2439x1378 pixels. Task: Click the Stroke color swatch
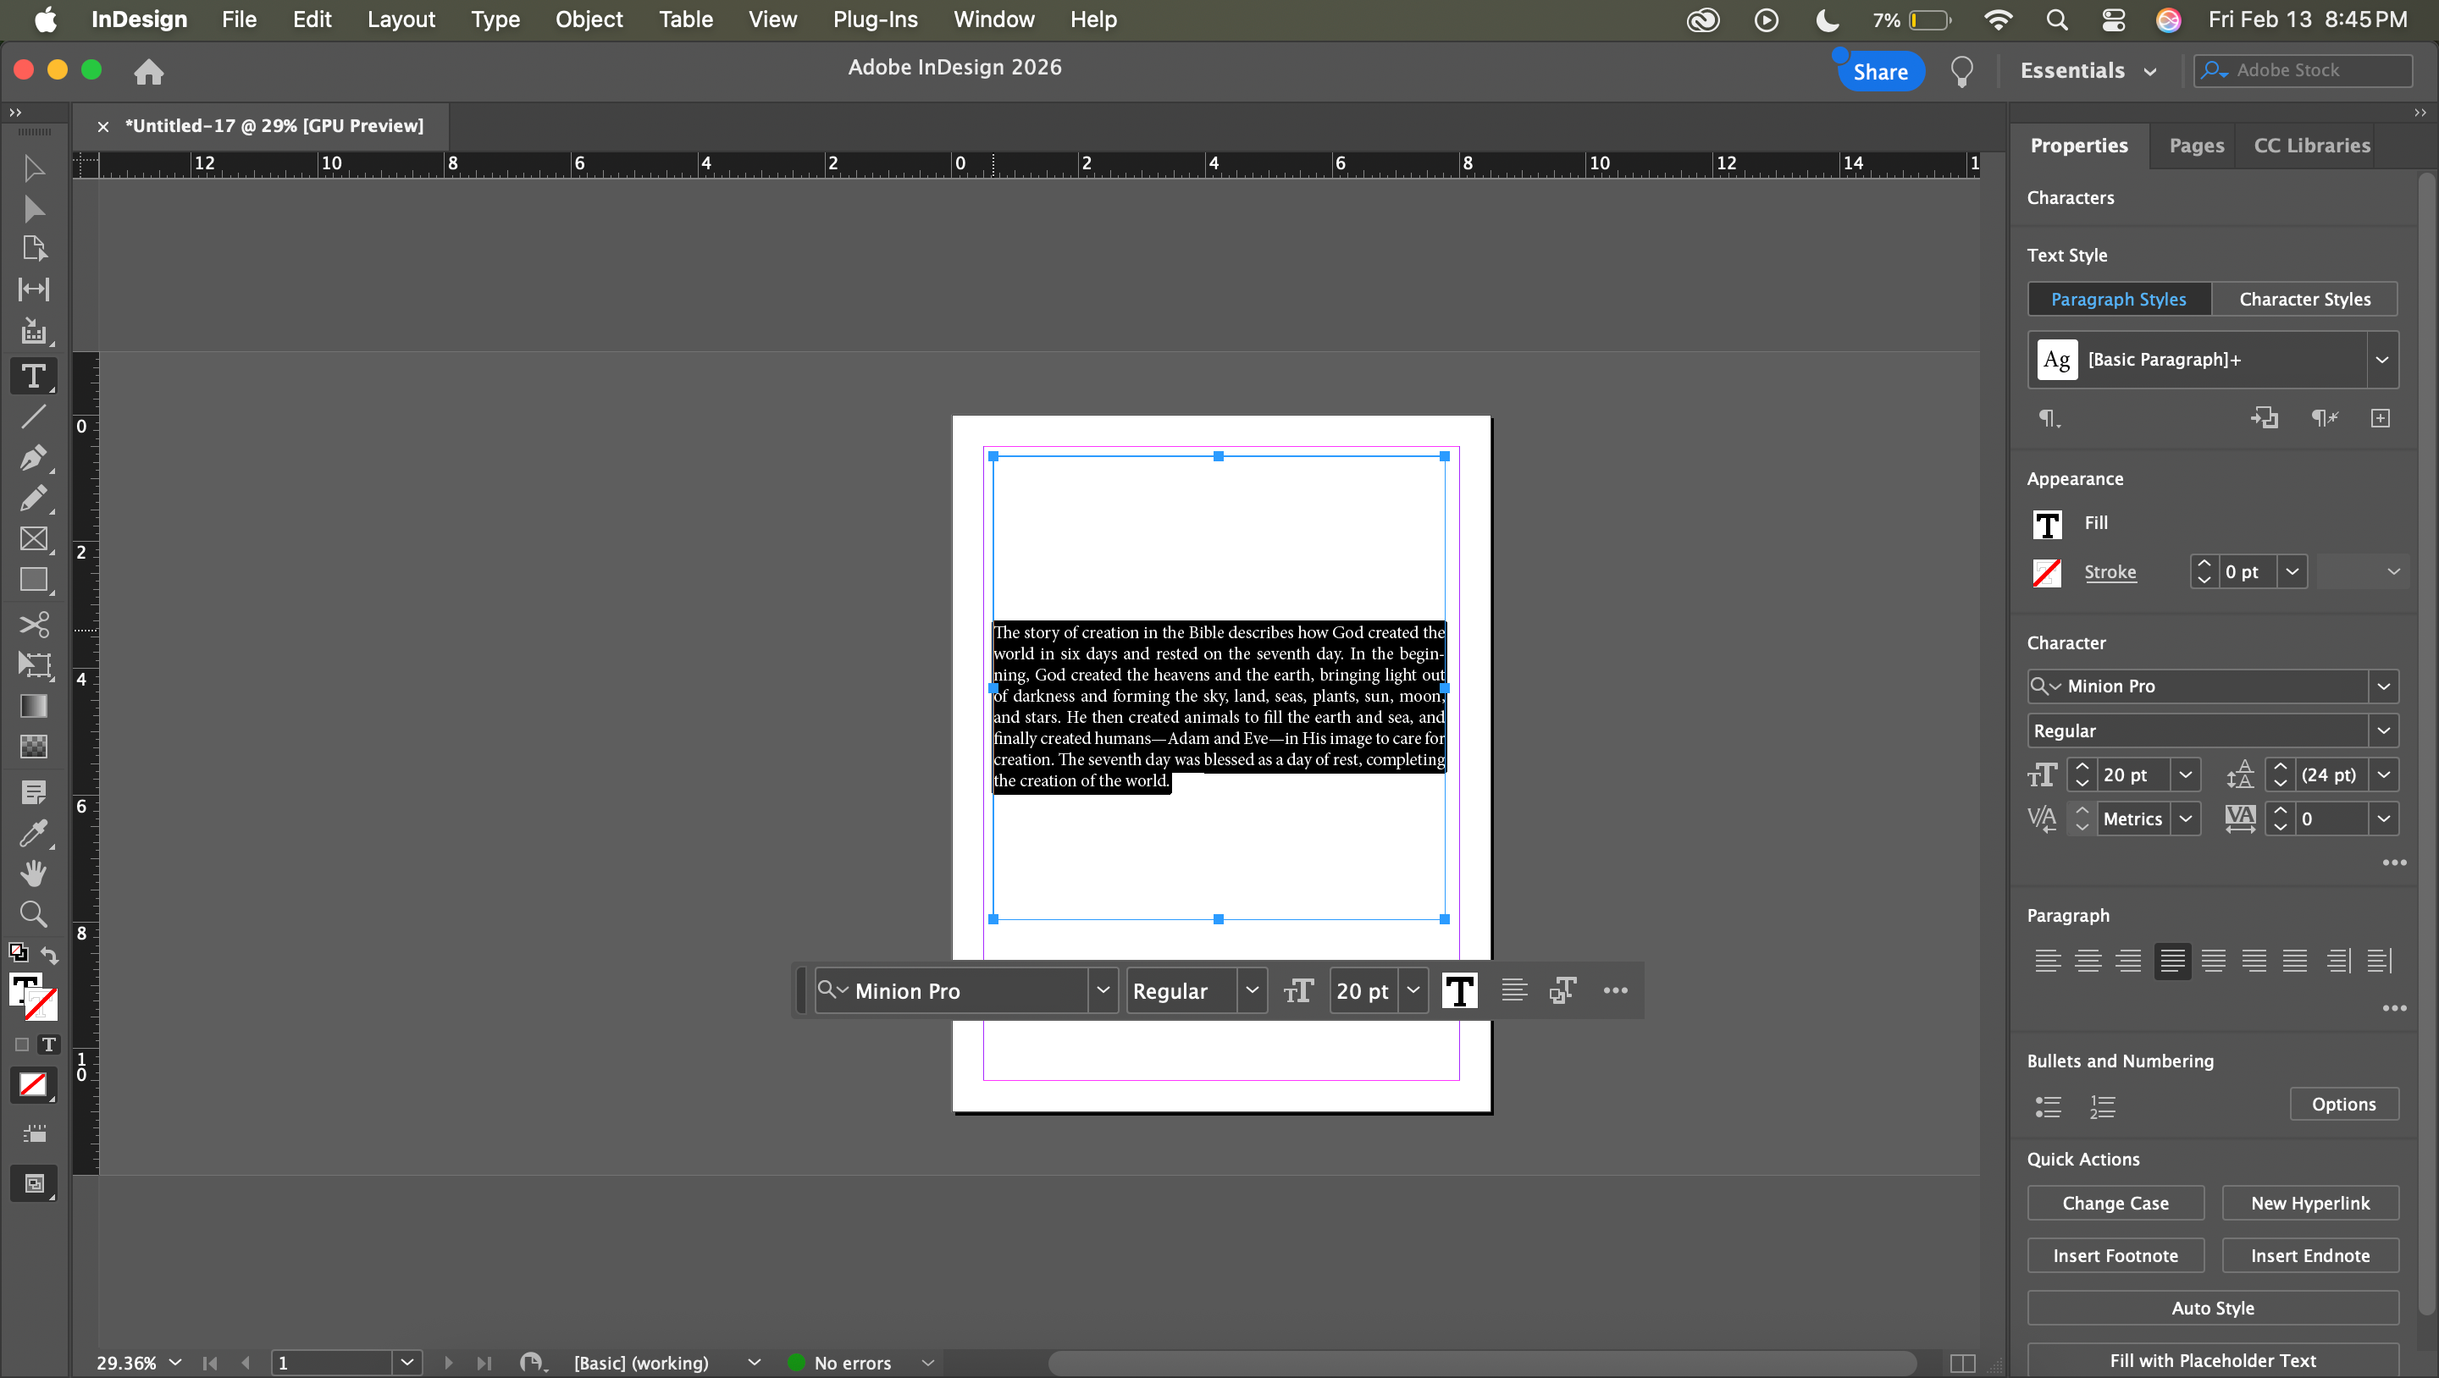click(2046, 571)
